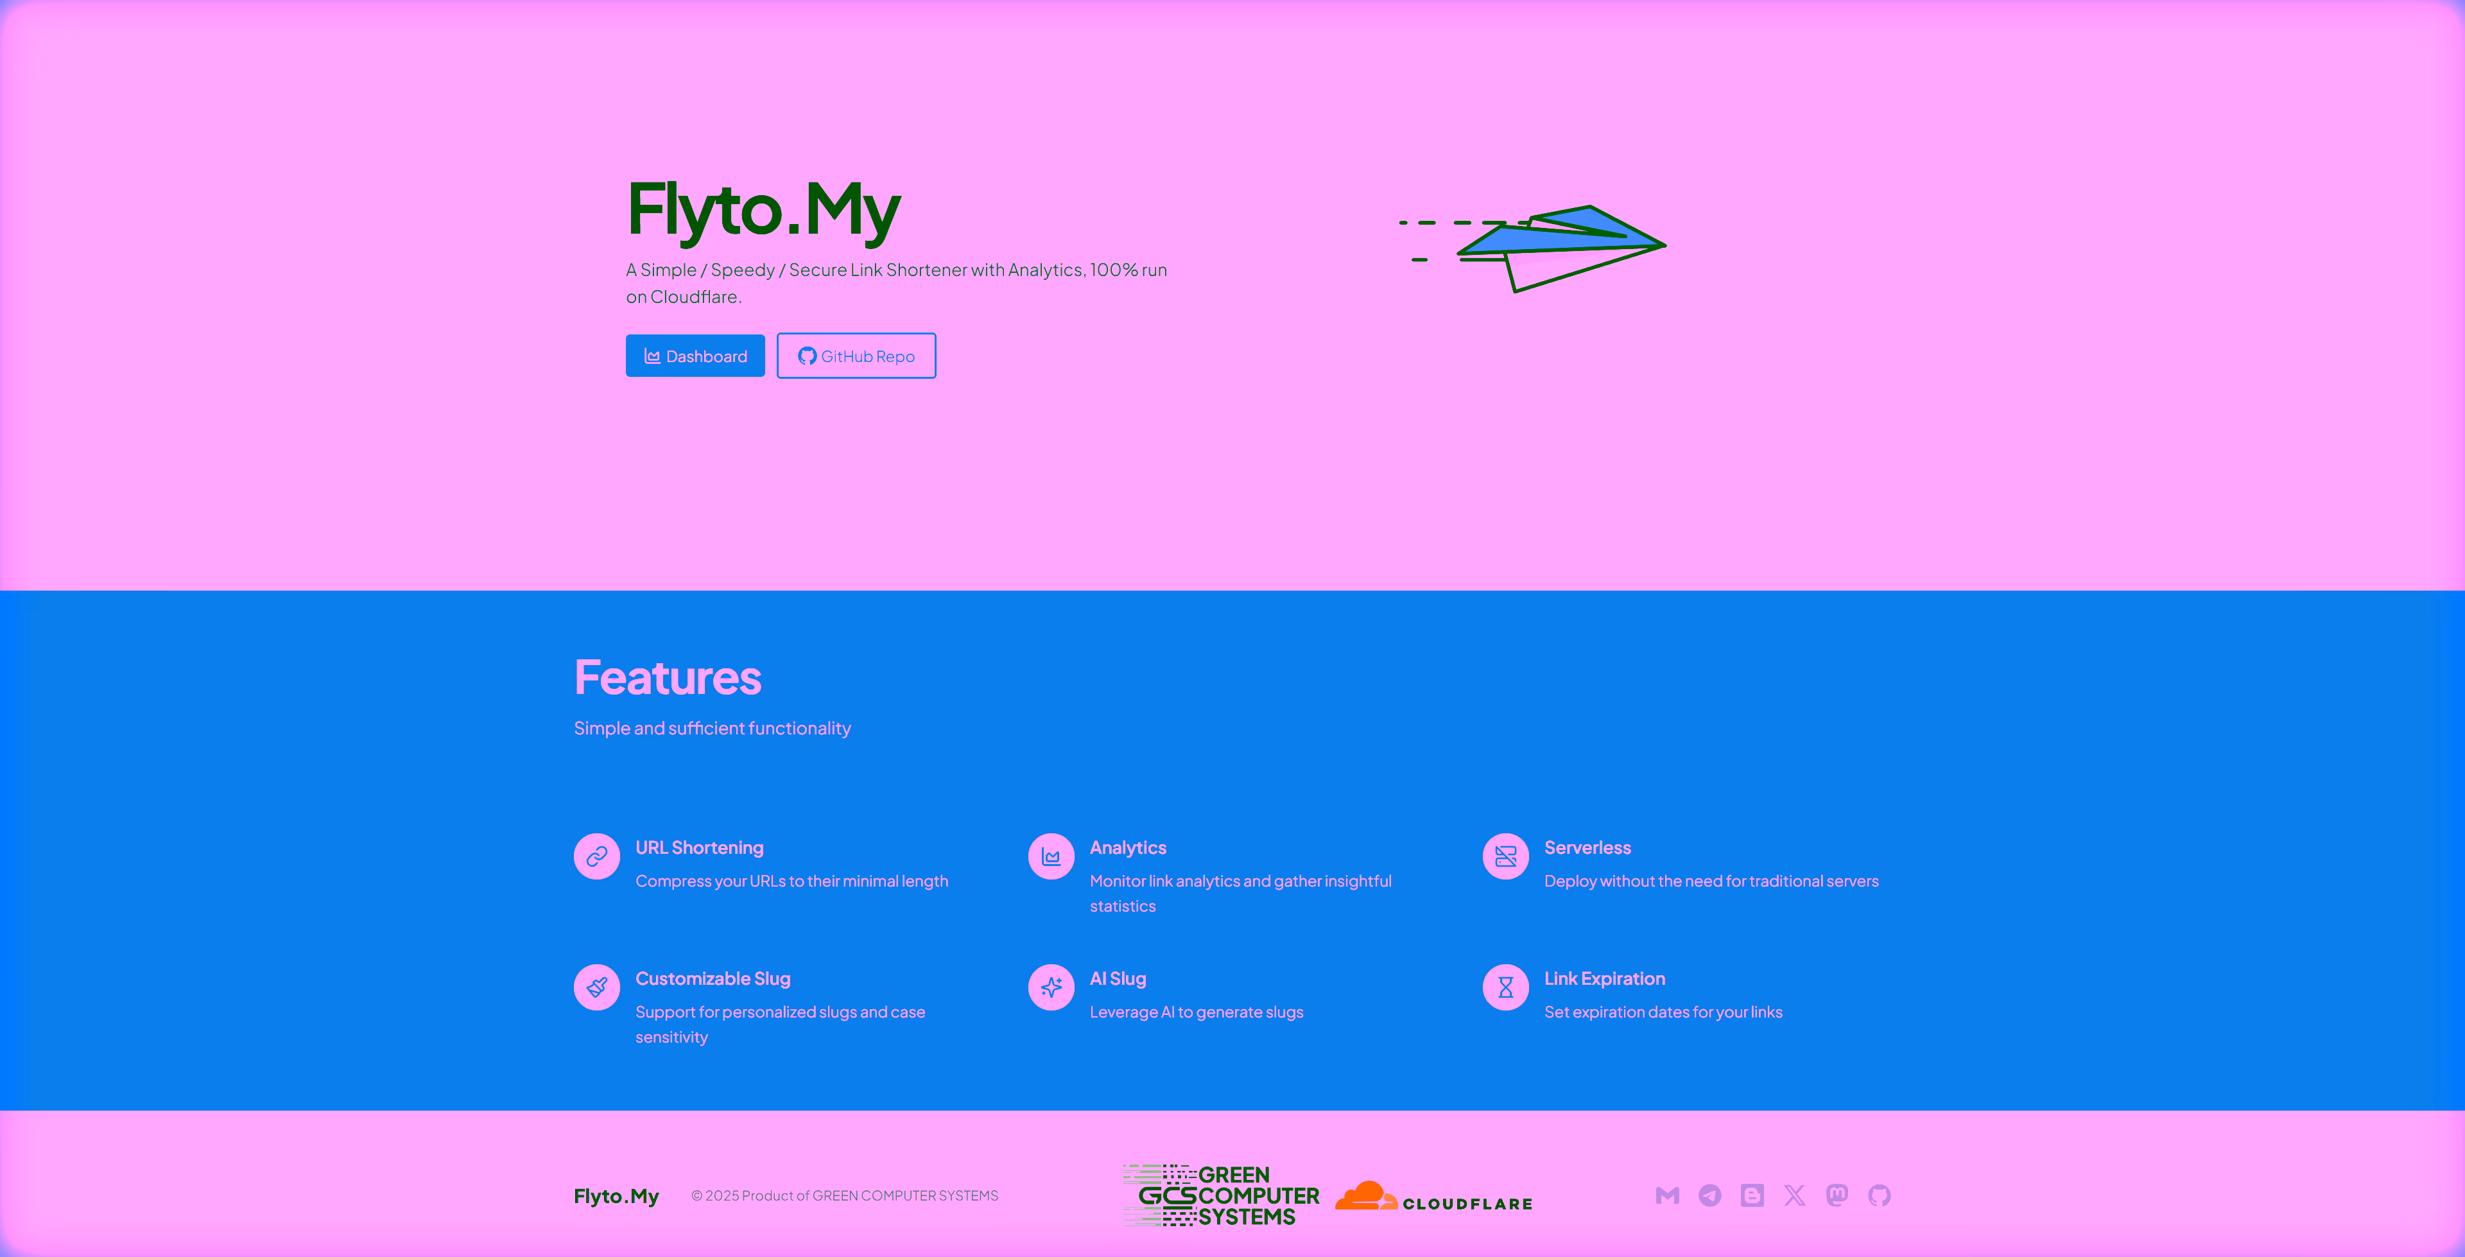Click the Features heading

point(667,677)
